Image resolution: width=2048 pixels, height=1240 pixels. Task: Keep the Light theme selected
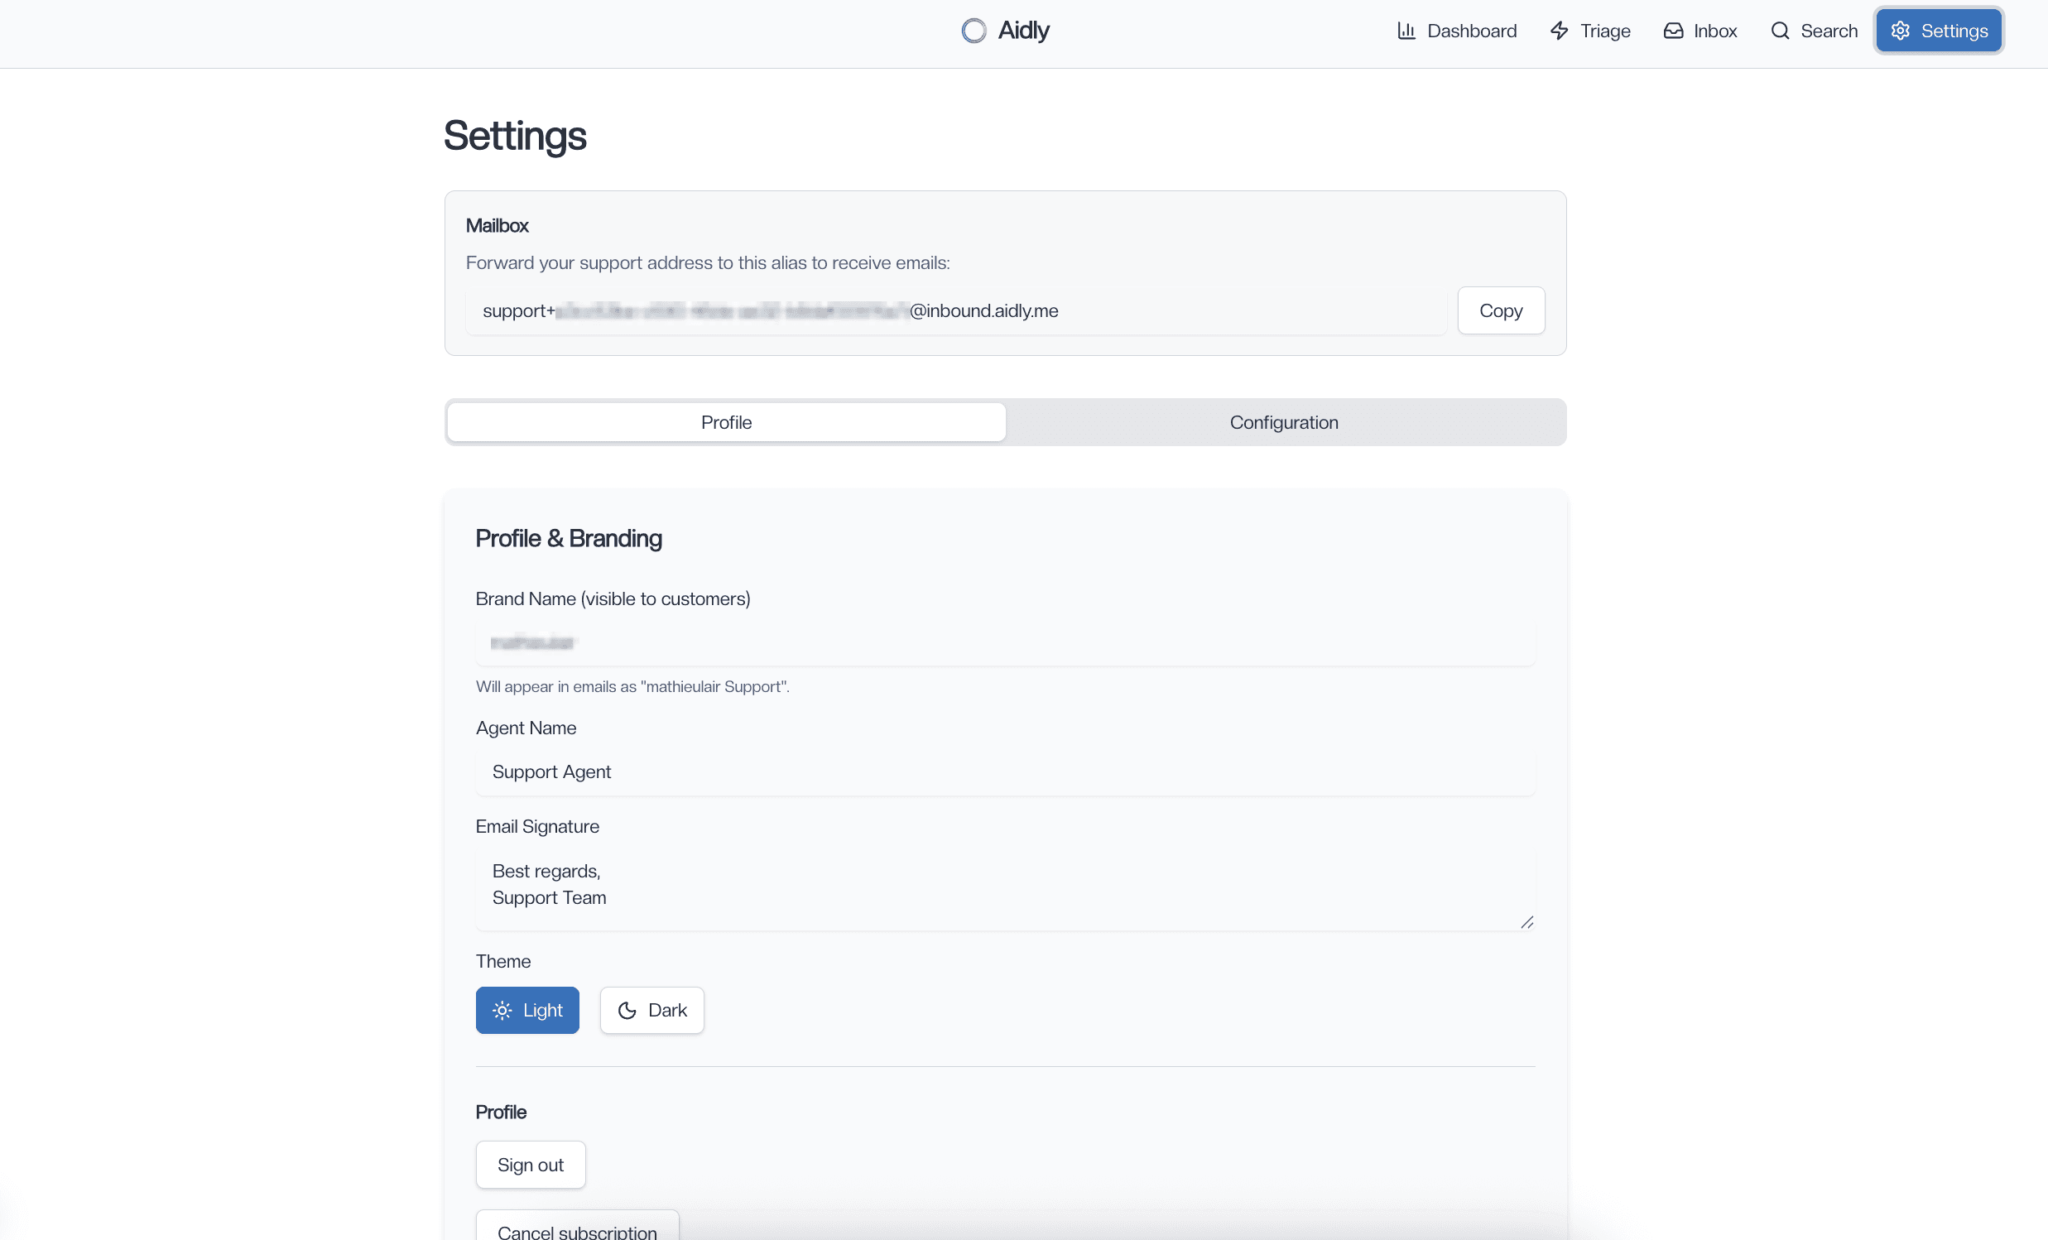[527, 1010]
